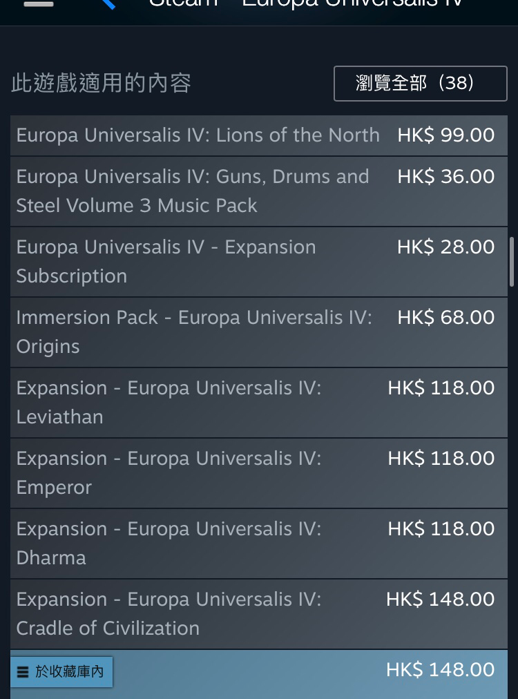Viewport: 518px width, 699px height.
Task: Click the HK$ 68.00 Origins price
Action: point(445,318)
